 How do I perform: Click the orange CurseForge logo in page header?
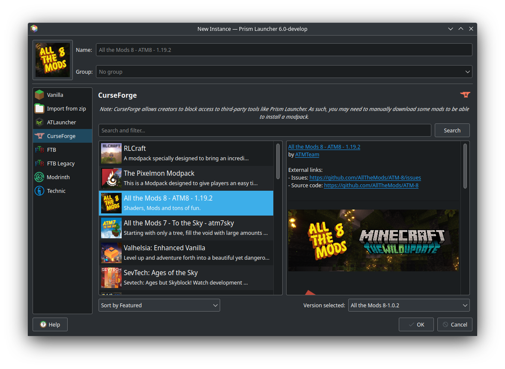click(465, 95)
